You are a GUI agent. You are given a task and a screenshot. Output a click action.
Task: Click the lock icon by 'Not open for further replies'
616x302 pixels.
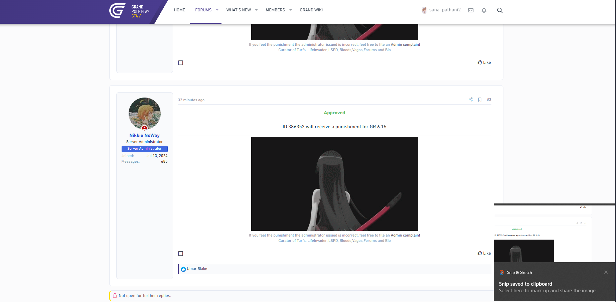[x=115, y=296]
